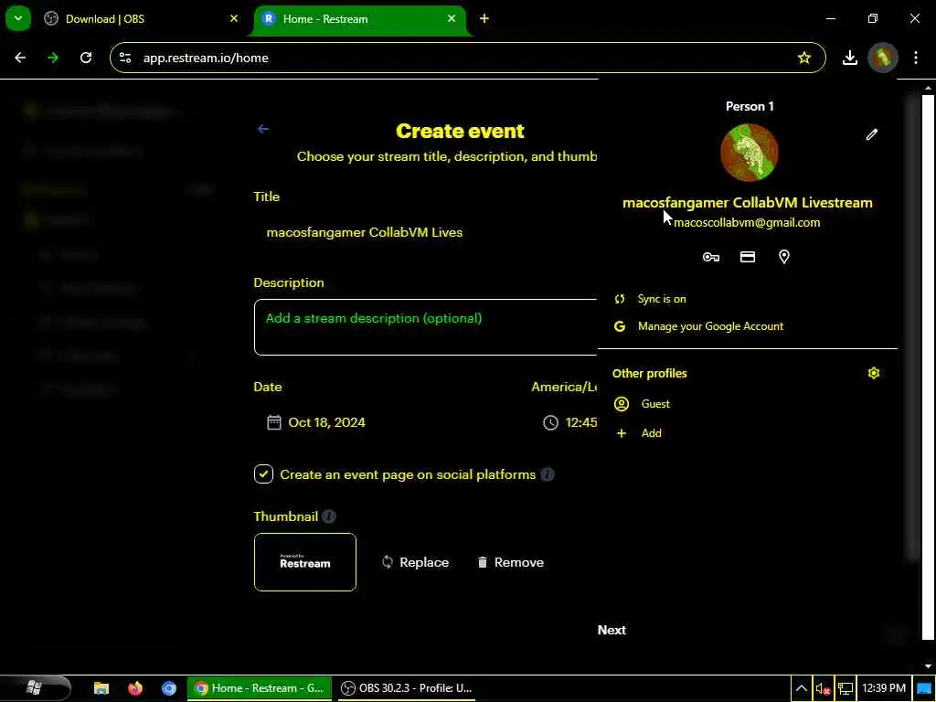Image resolution: width=936 pixels, height=702 pixels.
Task: Go back using Create event arrow
Action: [x=262, y=129]
